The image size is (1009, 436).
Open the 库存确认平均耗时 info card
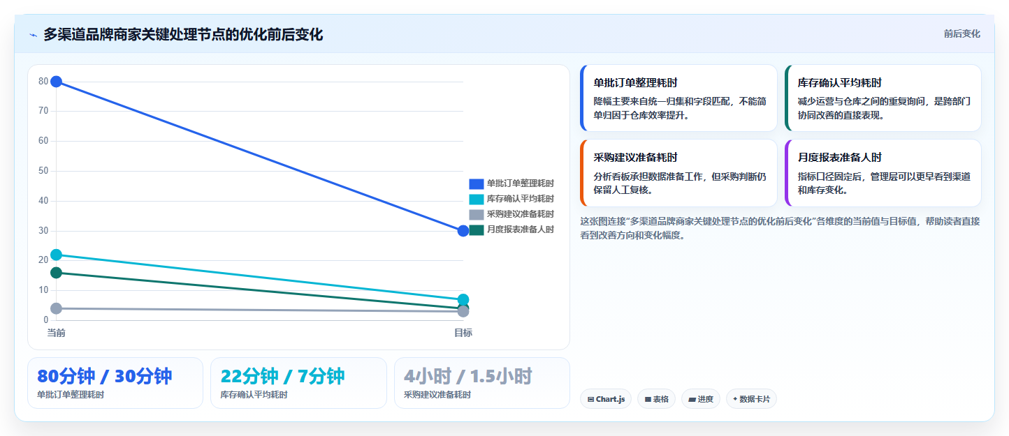pos(883,98)
